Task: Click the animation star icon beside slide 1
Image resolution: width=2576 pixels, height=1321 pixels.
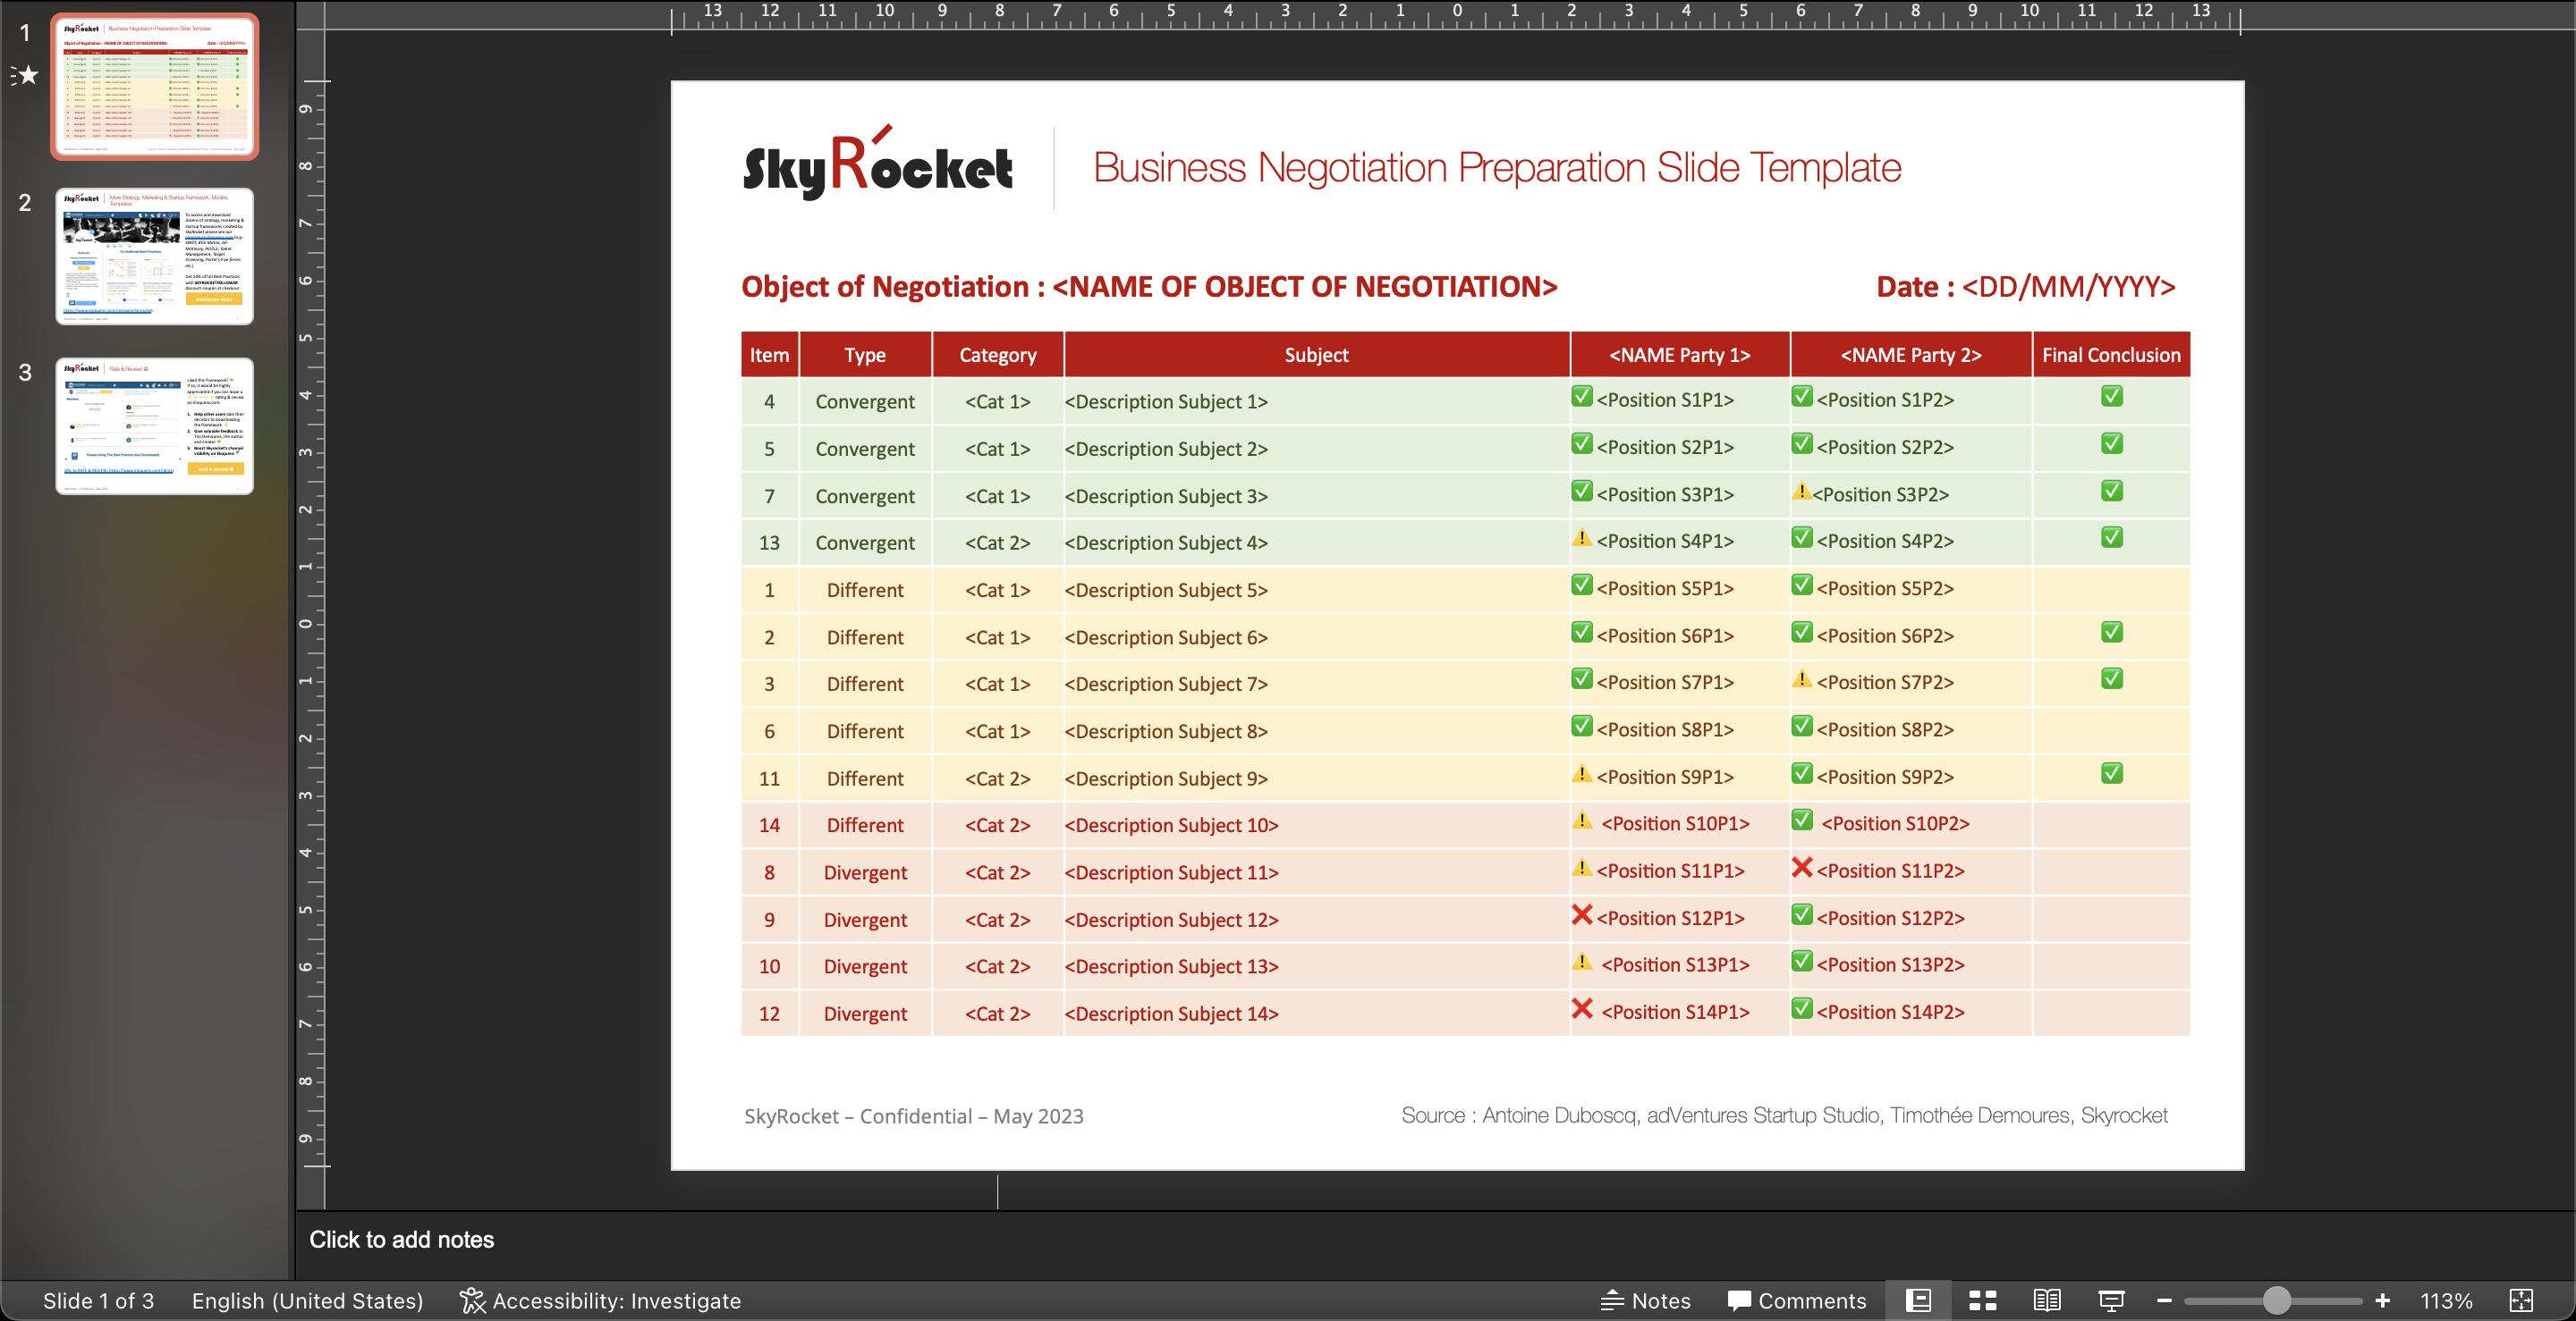Action: click(x=25, y=75)
